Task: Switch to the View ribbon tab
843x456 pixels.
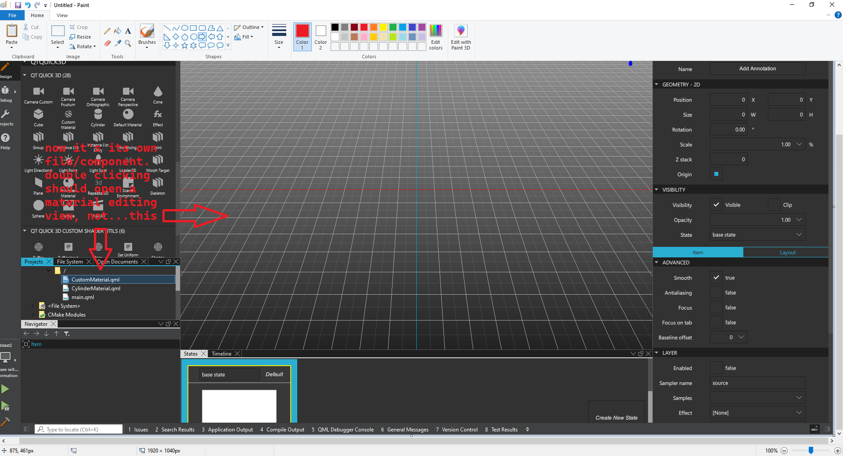Action: tap(62, 15)
